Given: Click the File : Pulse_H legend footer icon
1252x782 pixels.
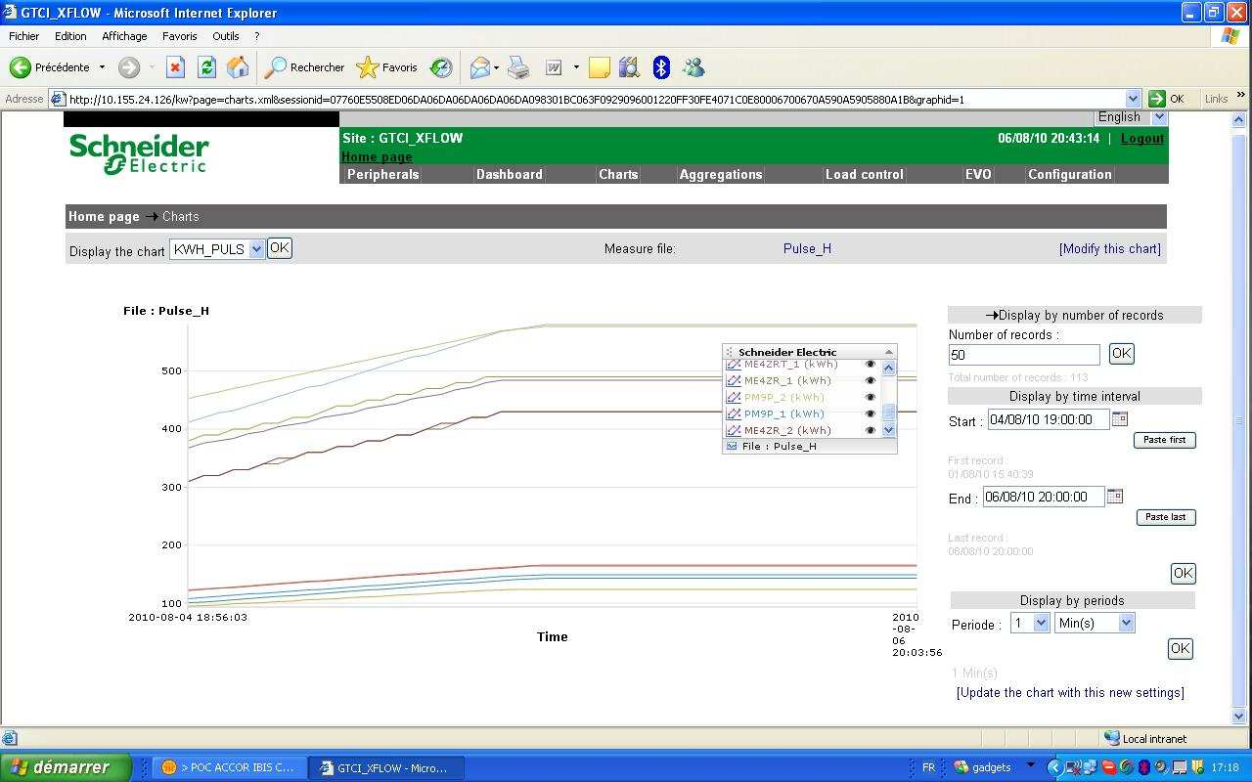Looking at the screenshot, I should [731, 446].
